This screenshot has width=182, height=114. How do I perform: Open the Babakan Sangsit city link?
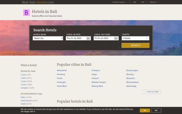[99, 82]
